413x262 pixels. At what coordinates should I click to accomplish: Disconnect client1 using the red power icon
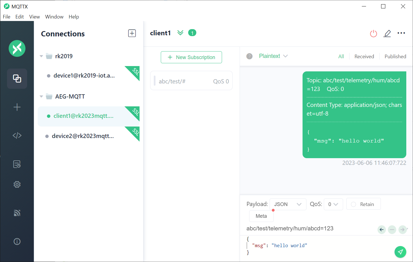(x=374, y=34)
